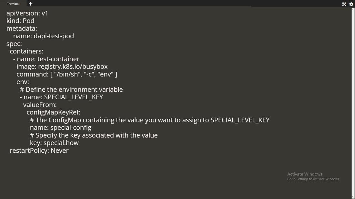Open terminal settings gear
The width and height of the screenshot is (355, 199).
[x=351, y=4]
